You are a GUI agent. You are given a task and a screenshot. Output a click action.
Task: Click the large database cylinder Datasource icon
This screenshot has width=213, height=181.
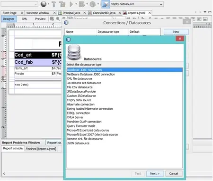[x=74, y=52]
